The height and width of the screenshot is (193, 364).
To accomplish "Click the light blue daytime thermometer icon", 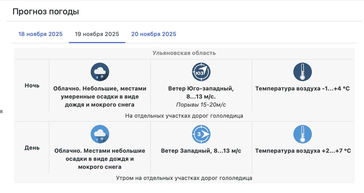I will click(302, 134).
